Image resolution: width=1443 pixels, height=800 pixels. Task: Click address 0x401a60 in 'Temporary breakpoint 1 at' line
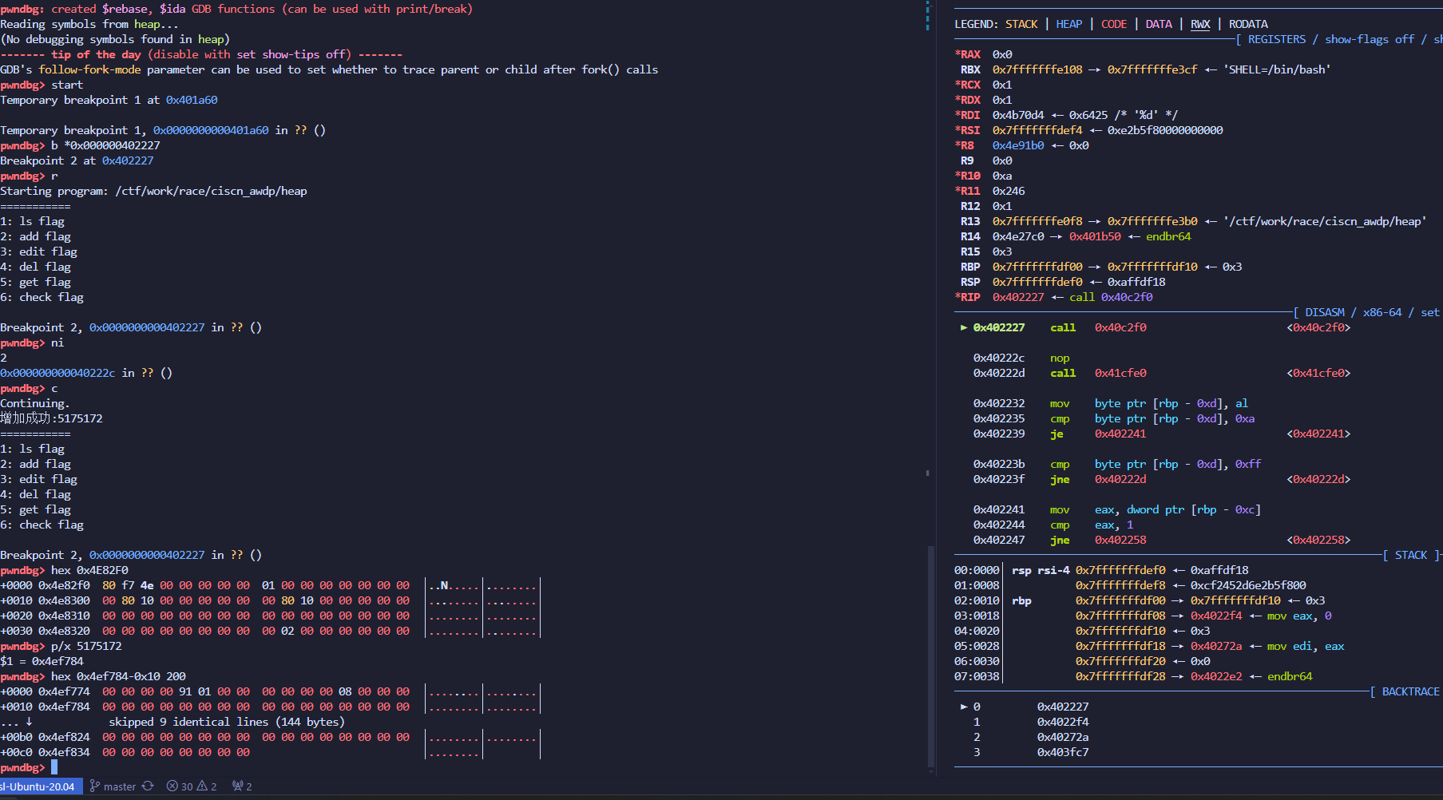pos(192,100)
